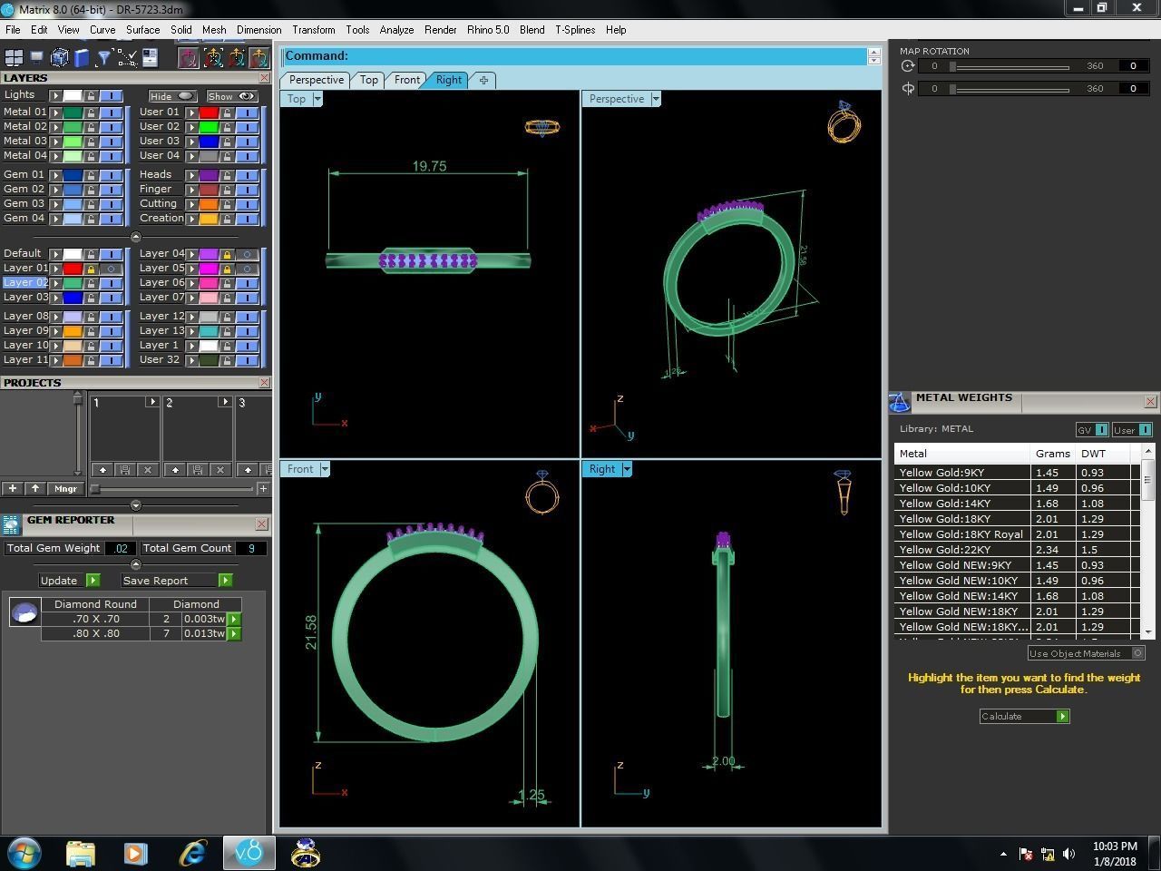Open Windows Start menu orb

[24, 853]
